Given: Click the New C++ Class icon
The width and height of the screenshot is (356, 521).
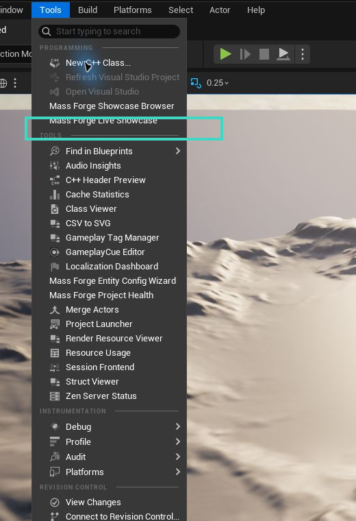Looking at the screenshot, I should pyautogui.click(x=54, y=63).
